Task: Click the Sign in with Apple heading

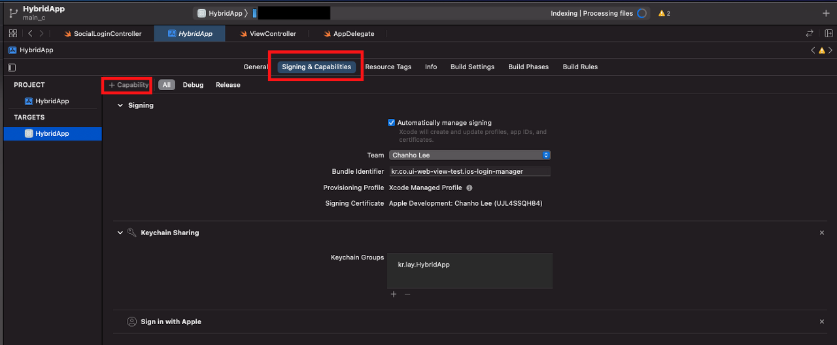Action: 171,321
